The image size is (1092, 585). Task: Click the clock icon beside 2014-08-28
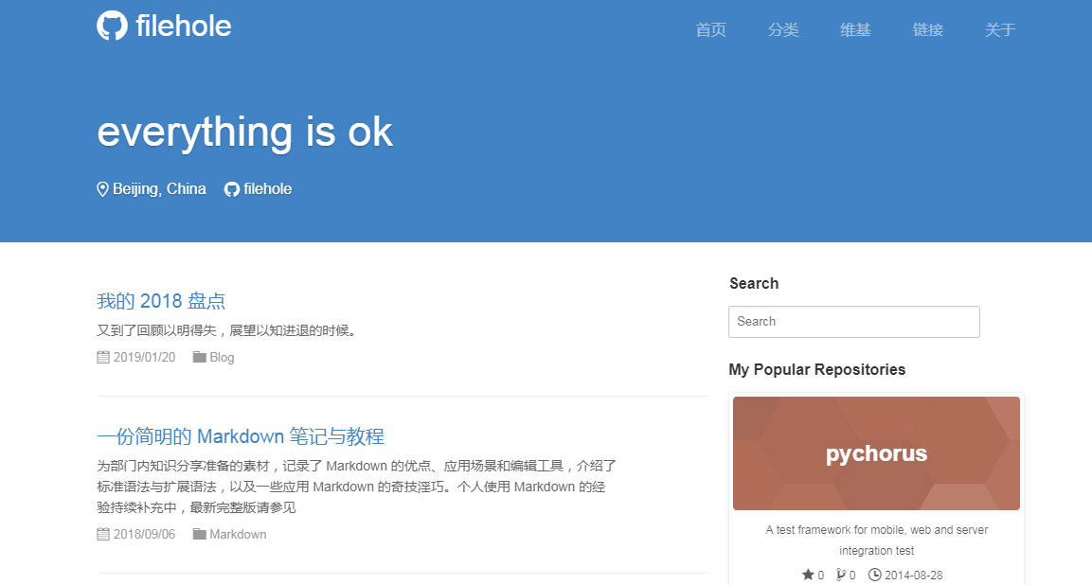875,575
